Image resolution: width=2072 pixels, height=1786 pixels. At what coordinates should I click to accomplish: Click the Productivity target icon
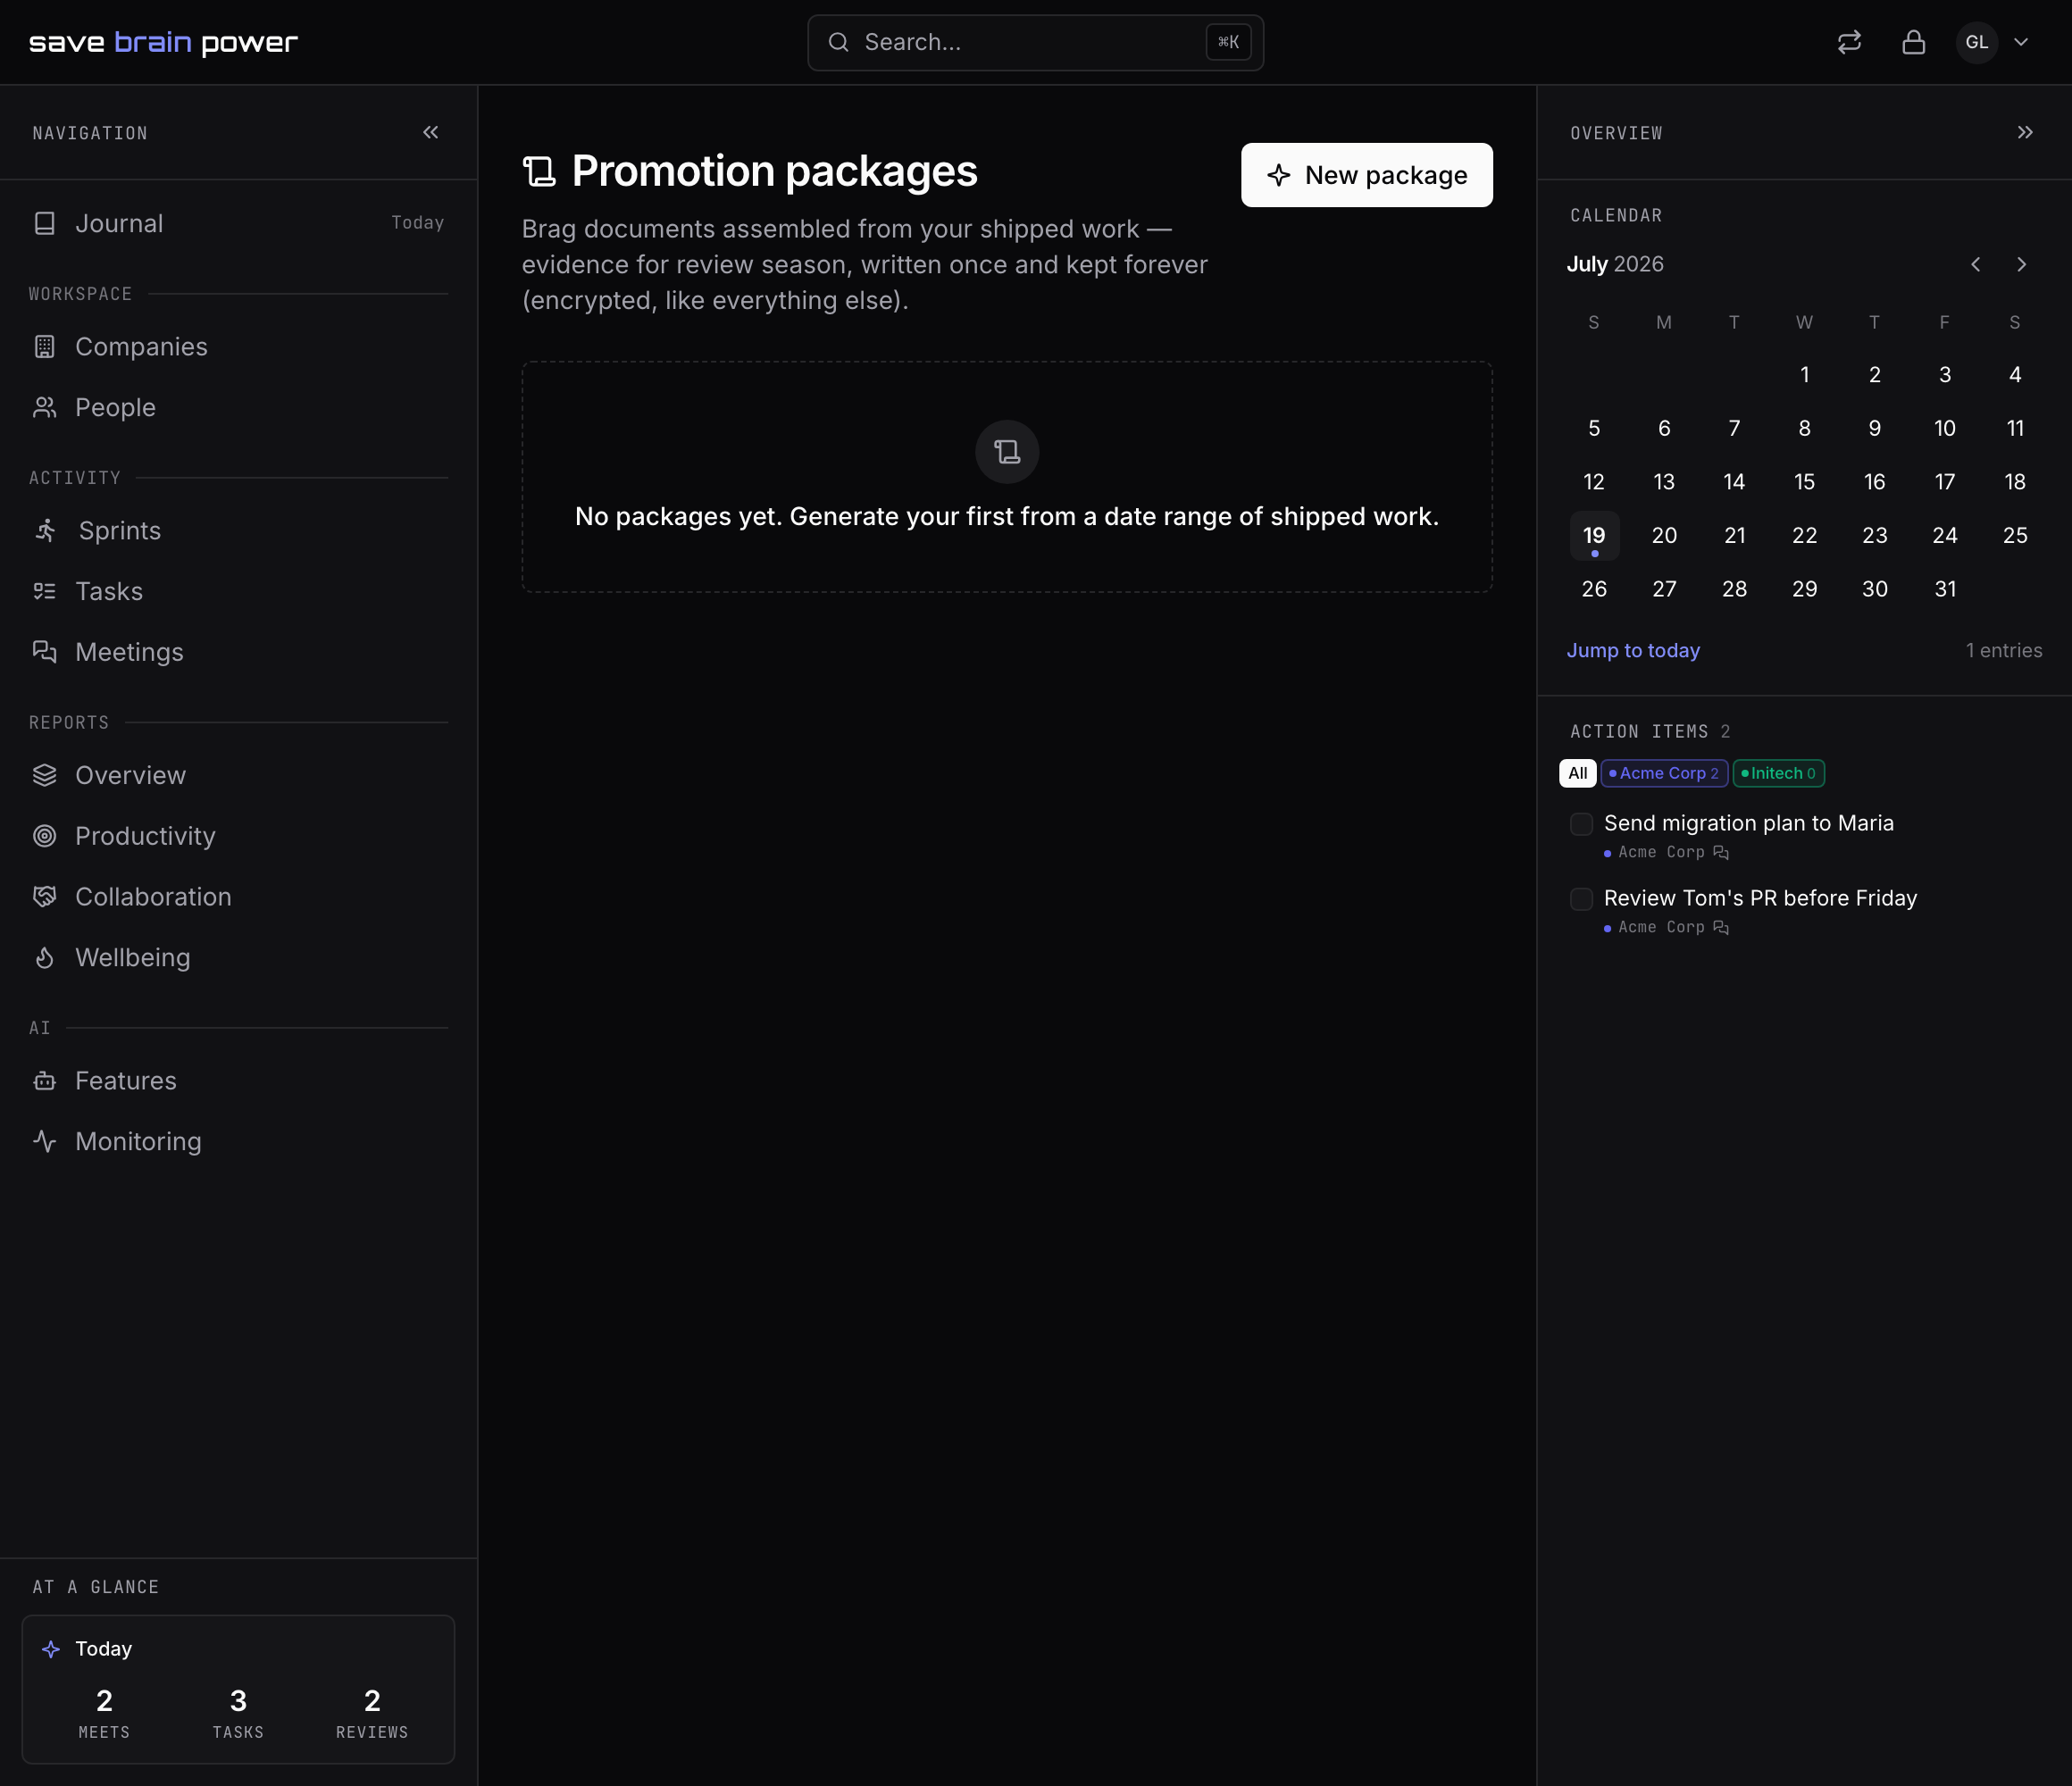[x=44, y=836]
